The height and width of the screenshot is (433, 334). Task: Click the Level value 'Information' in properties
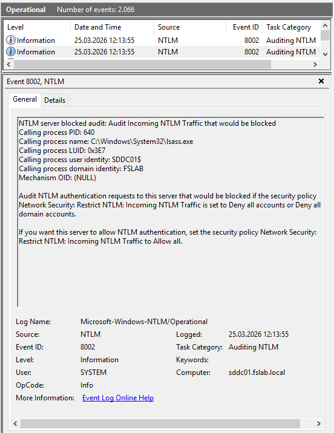(99, 360)
